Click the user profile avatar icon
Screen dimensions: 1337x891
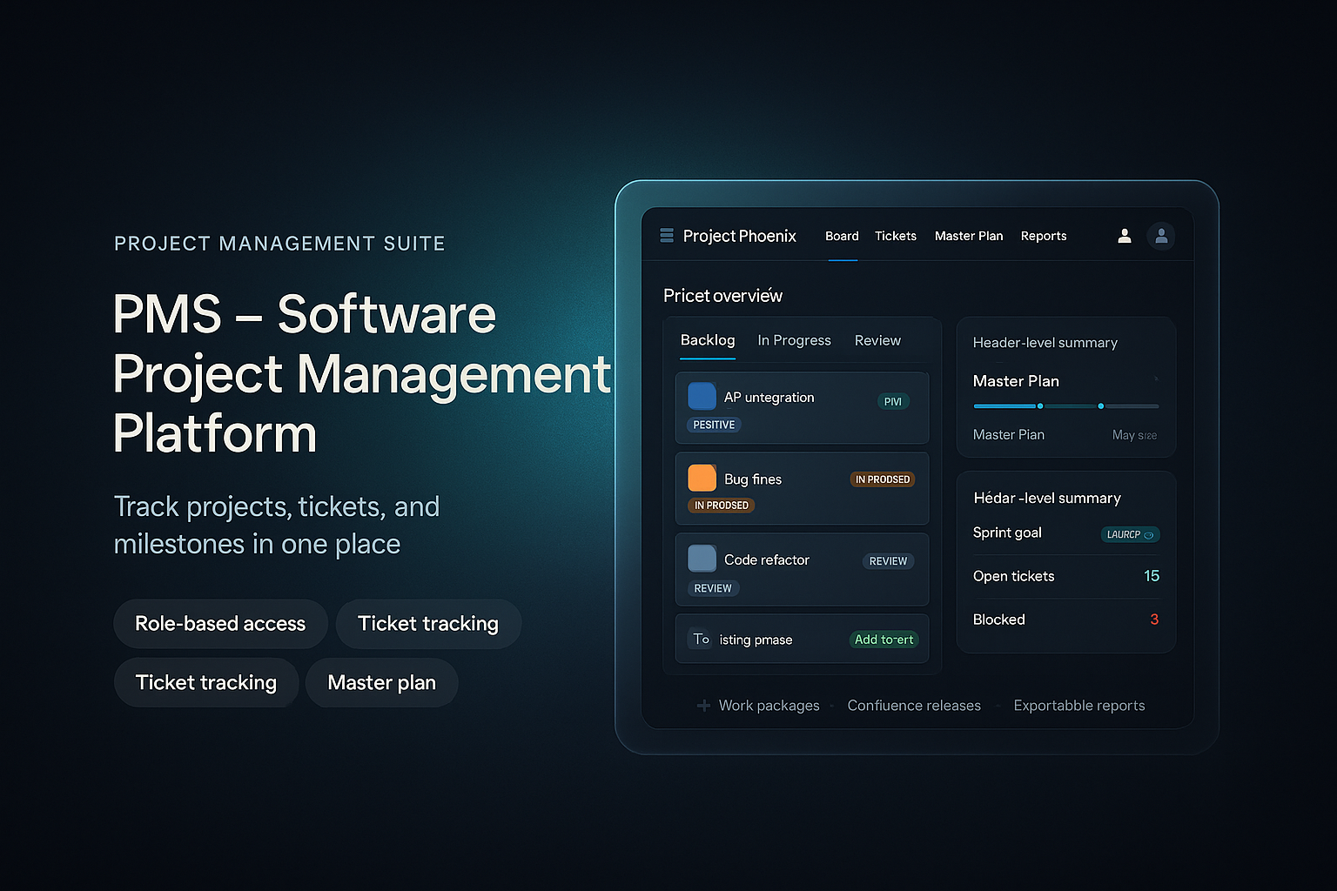pyautogui.click(x=1161, y=236)
